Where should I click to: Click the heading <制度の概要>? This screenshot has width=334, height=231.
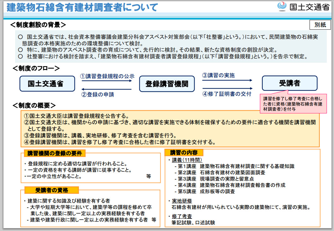tap(34, 105)
